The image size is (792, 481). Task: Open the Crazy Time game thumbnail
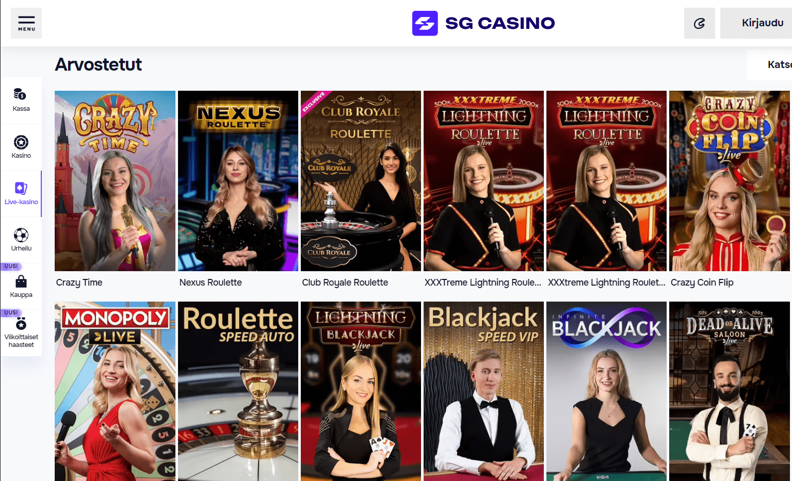pyautogui.click(x=115, y=181)
